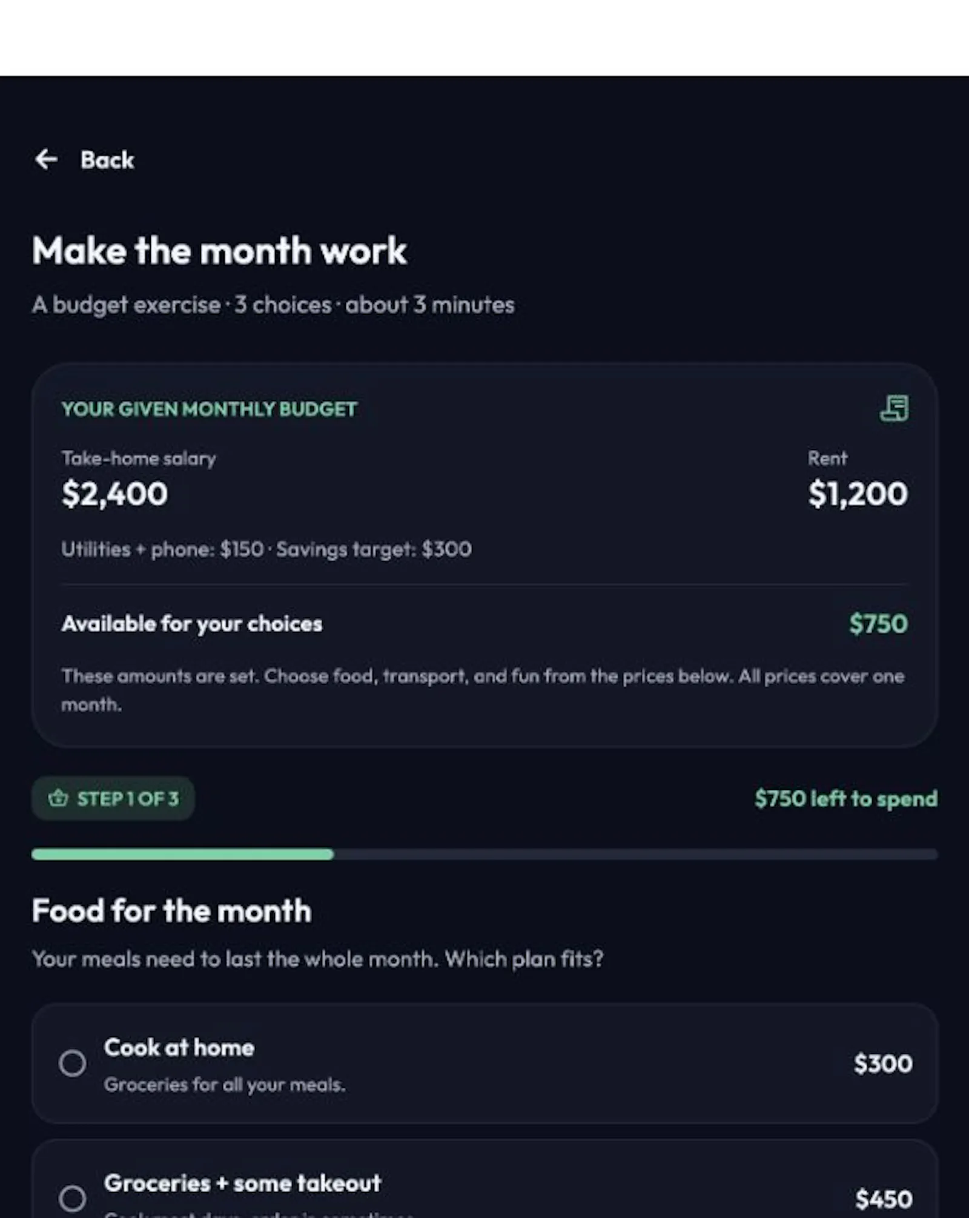Click the Food for the month heading
The height and width of the screenshot is (1218, 969).
tap(172, 910)
